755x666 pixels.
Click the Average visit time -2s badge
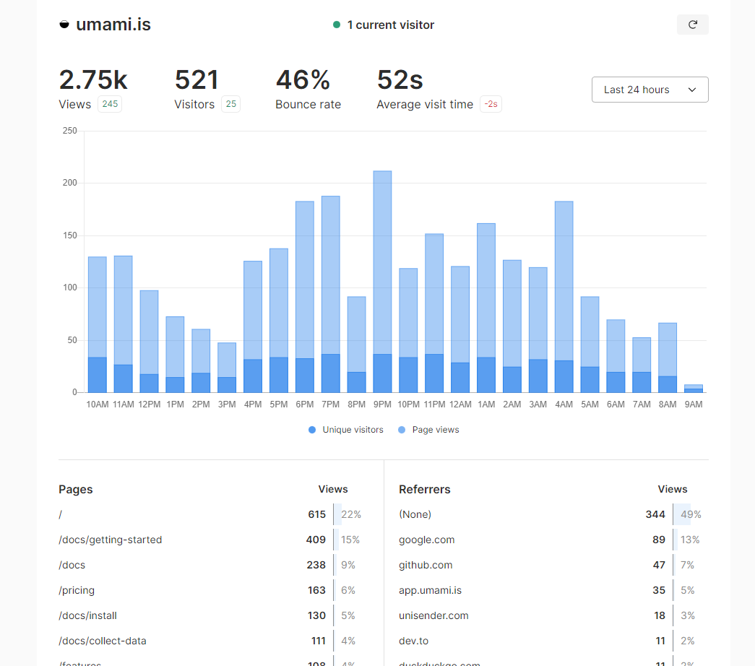click(x=491, y=104)
